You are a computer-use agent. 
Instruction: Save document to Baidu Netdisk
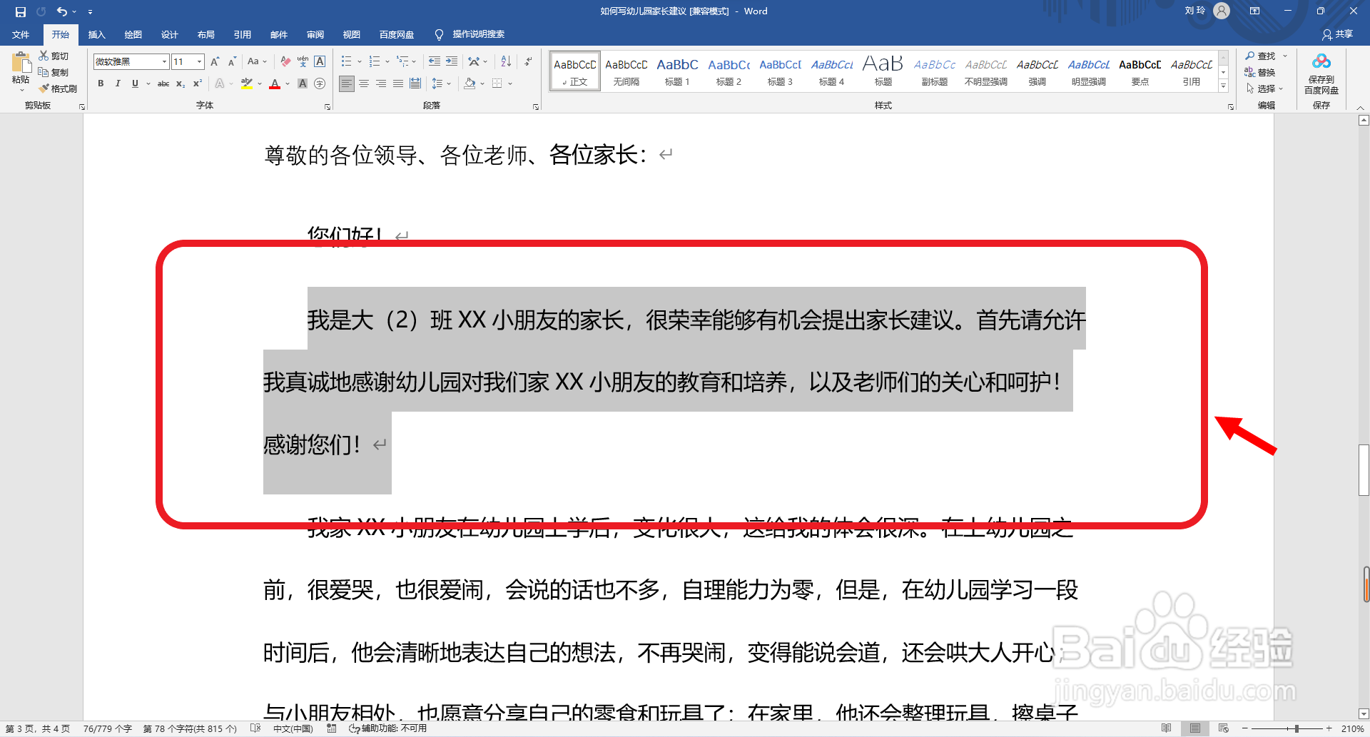pyautogui.click(x=1321, y=75)
